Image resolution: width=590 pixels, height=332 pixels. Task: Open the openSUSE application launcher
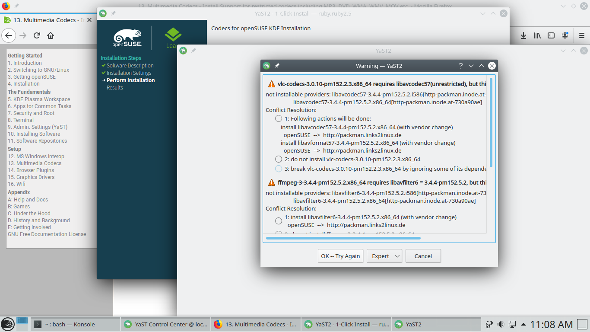tap(7, 324)
